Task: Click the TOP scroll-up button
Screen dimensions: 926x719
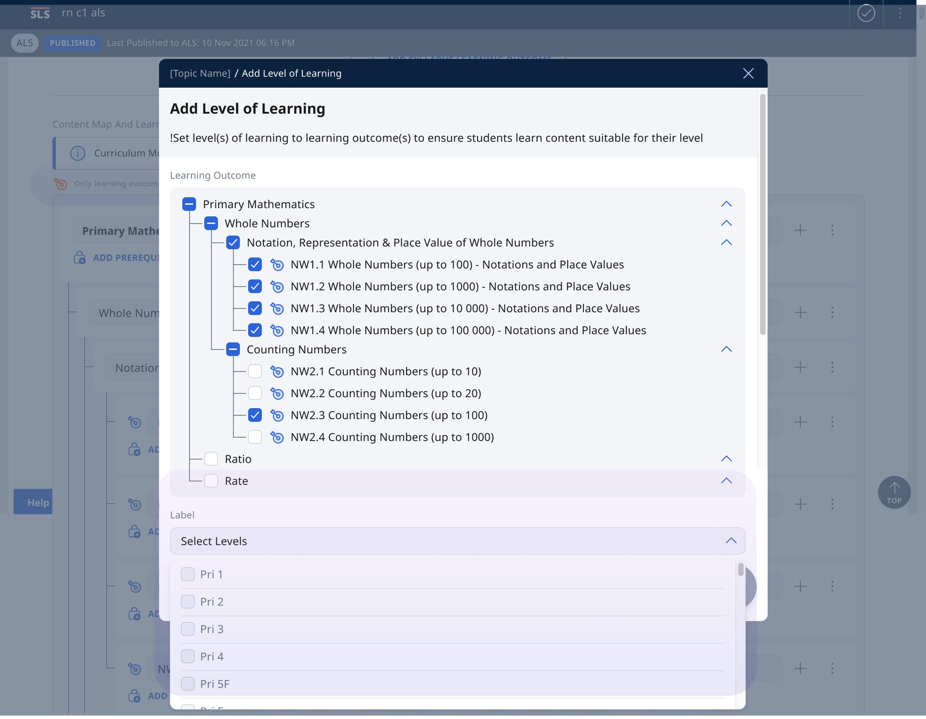Action: [894, 493]
